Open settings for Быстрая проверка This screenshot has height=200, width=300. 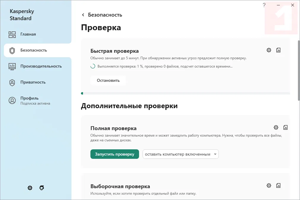tap(269, 50)
